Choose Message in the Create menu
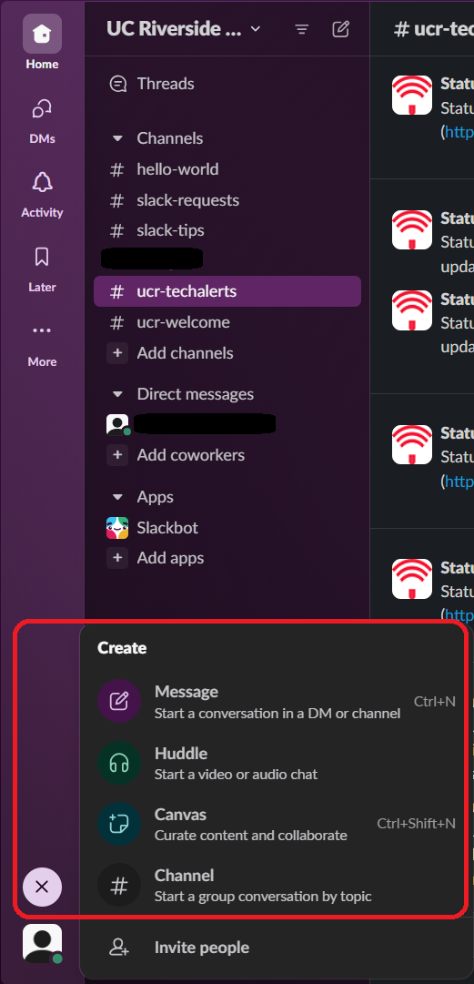 (277, 702)
